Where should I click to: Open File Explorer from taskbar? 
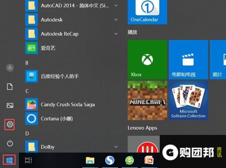point(90,160)
